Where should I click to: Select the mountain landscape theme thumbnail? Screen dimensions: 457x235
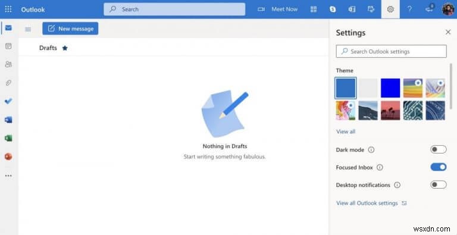(x=368, y=111)
